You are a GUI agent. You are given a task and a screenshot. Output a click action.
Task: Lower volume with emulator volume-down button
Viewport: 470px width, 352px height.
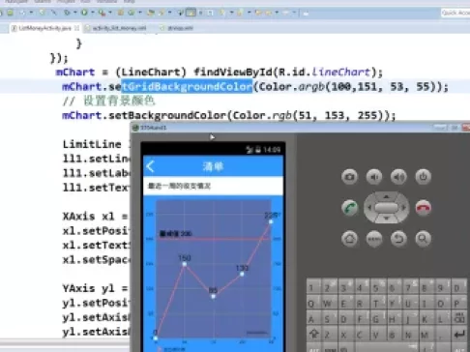[x=374, y=177]
